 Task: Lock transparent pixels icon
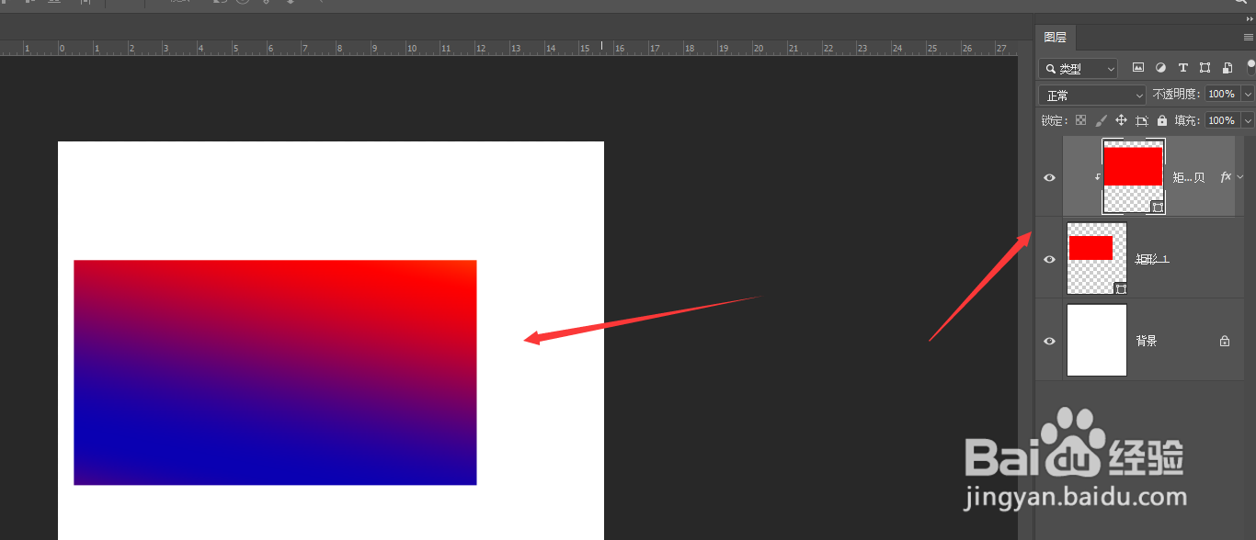click(1080, 120)
